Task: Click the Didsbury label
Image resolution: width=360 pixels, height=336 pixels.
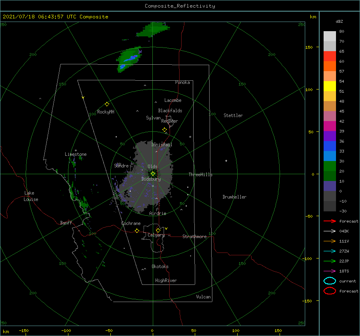Action: (x=151, y=179)
